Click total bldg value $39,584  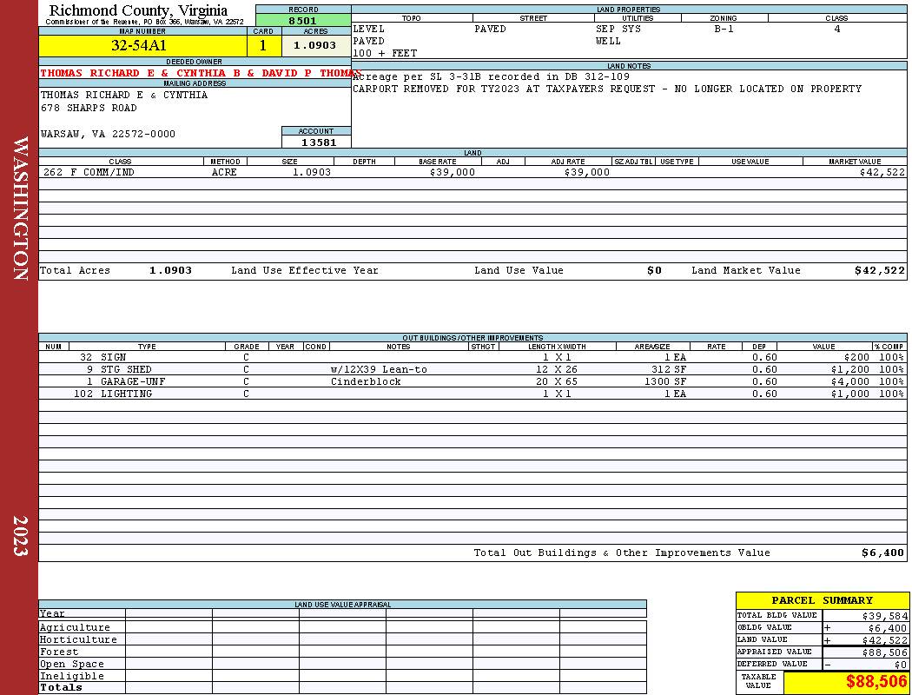(x=885, y=616)
